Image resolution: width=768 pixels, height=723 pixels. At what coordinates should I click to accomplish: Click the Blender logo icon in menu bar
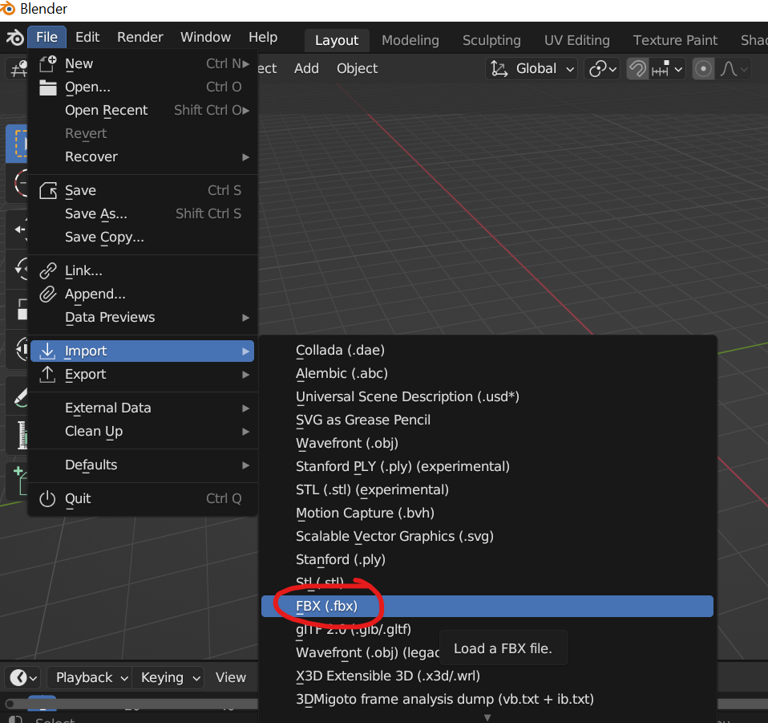click(15, 37)
